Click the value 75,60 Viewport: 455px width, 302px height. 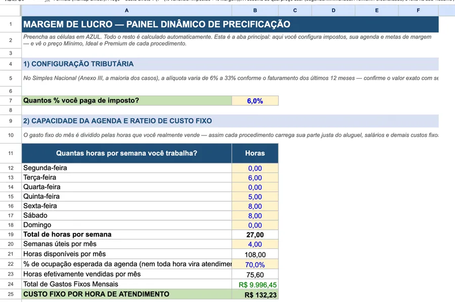point(255,275)
